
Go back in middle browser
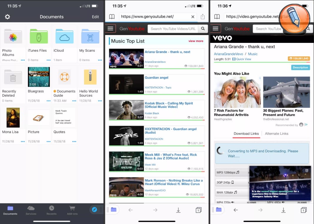tap(131, 210)
